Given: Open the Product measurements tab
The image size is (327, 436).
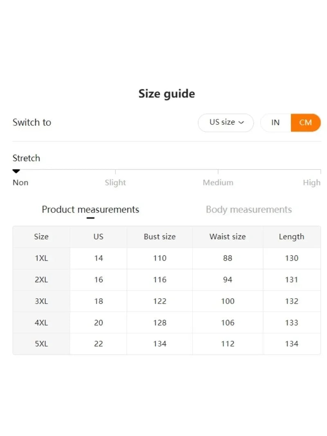Looking at the screenshot, I should pyautogui.click(x=90, y=210).
